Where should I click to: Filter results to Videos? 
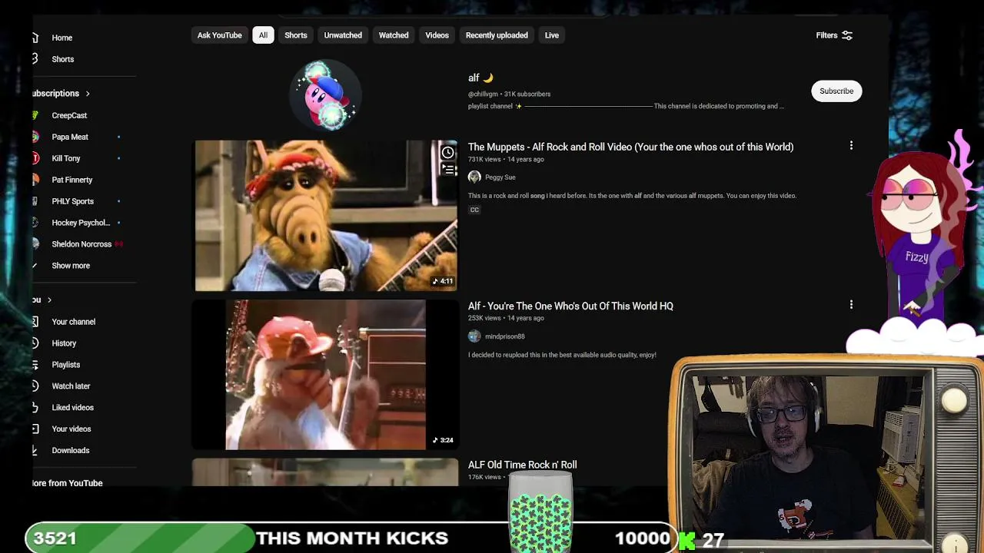tap(437, 35)
